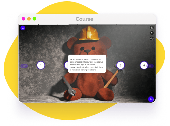Select hotspot marker number 4
The width and height of the screenshot is (170, 126).
[144, 65]
